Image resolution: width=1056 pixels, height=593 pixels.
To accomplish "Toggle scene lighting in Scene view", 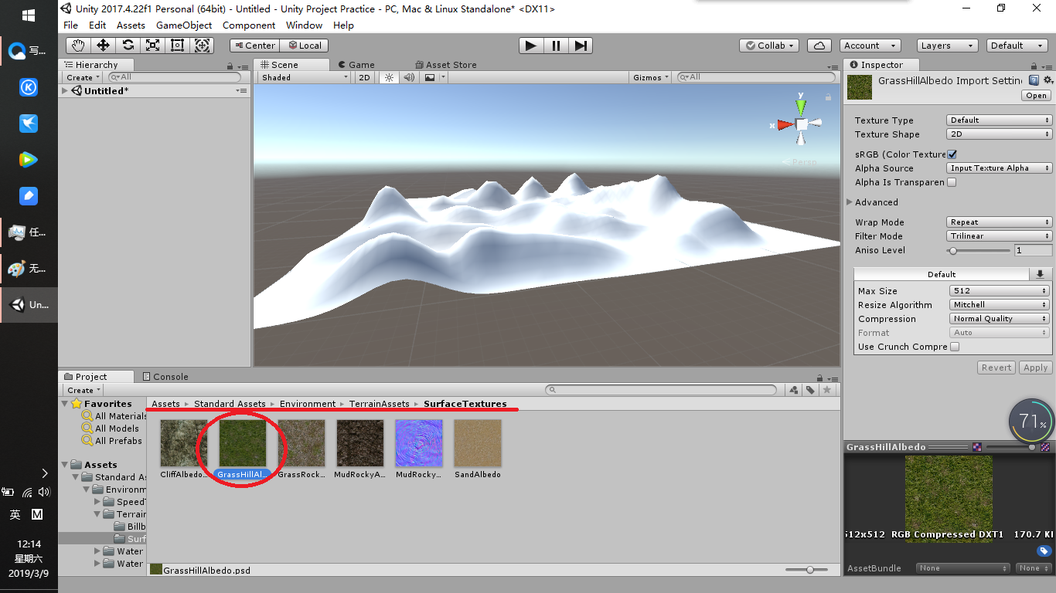I will tap(389, 77).
